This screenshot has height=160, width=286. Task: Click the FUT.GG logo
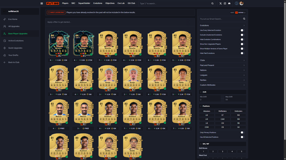coord(53,3)
